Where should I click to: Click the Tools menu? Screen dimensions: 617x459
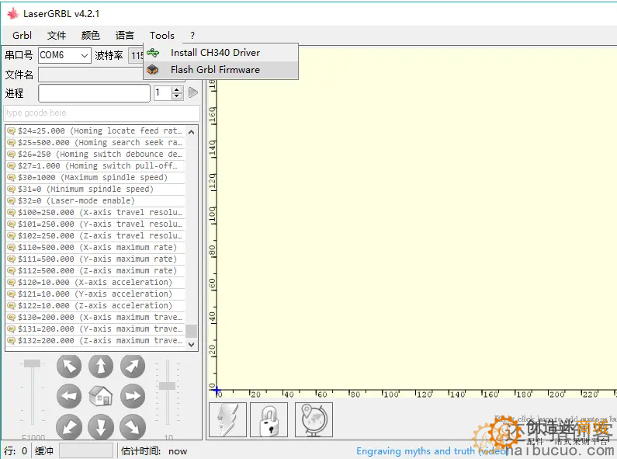coord(162,36)
